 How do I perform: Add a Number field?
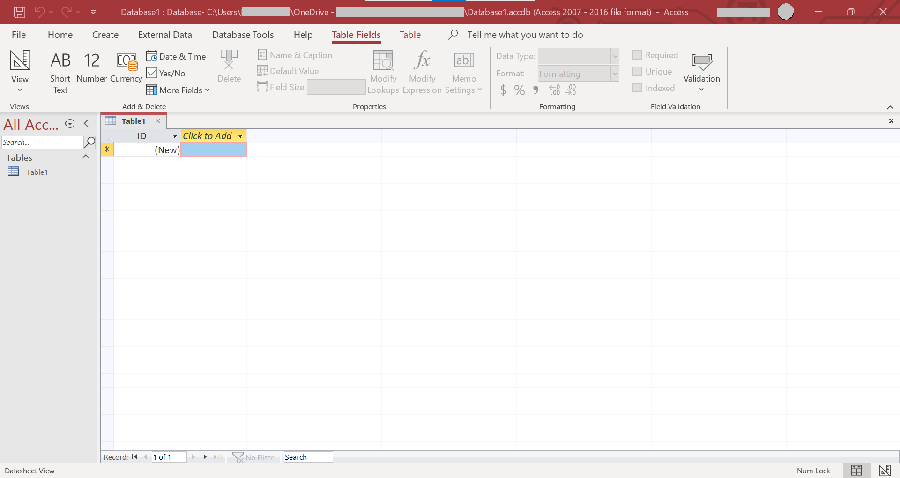click(x=92, y=67)
